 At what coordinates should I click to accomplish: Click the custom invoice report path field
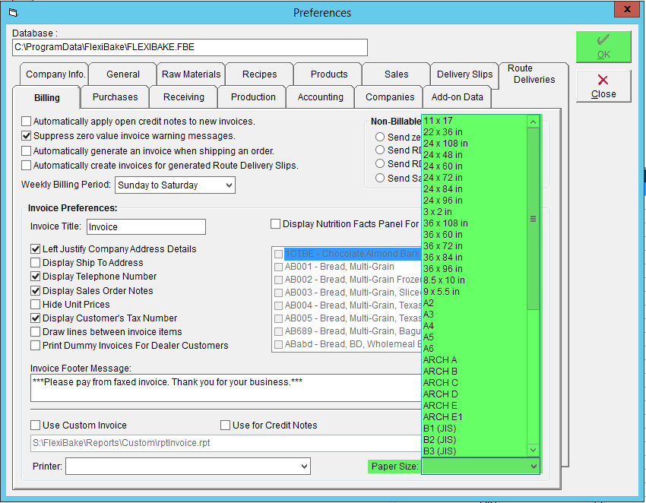[226, 443]
